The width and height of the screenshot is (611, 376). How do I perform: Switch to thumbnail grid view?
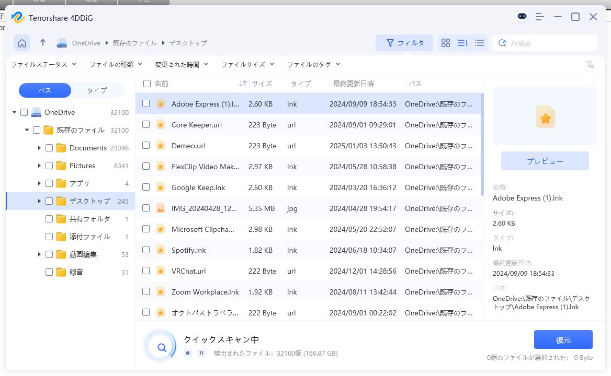point(446,43)
